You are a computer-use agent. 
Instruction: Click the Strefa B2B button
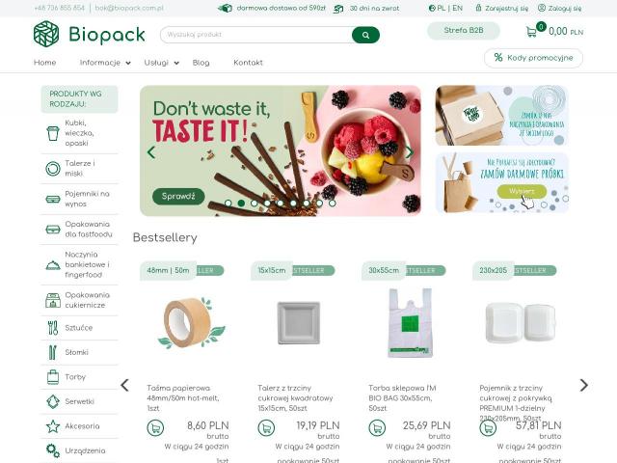click(x=464, y=31)
